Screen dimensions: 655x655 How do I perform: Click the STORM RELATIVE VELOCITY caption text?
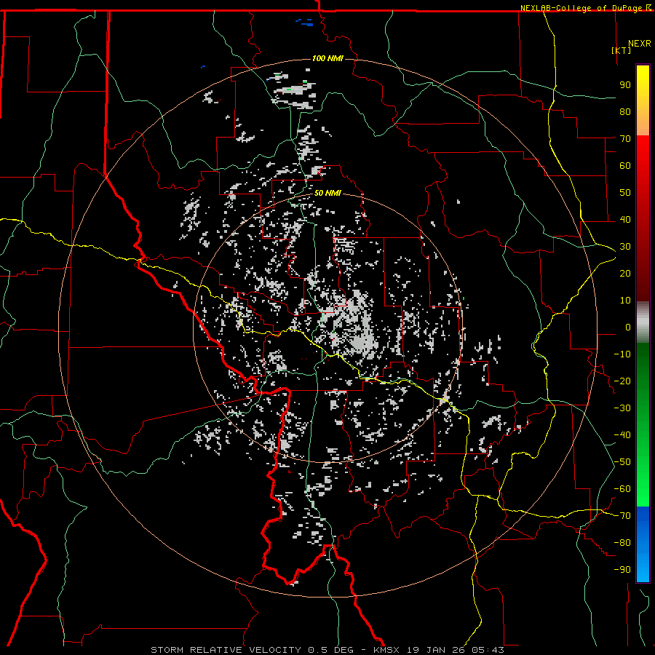point(226,650)
